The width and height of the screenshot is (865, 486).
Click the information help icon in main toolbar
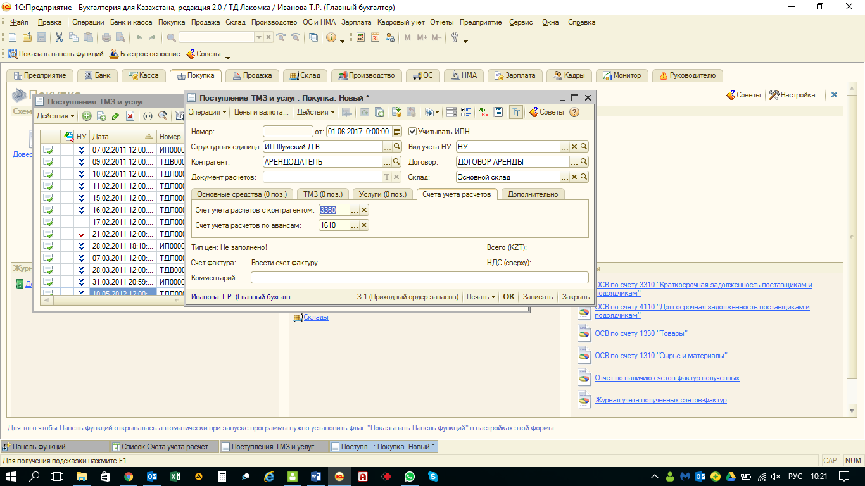(x=331, y=37)
